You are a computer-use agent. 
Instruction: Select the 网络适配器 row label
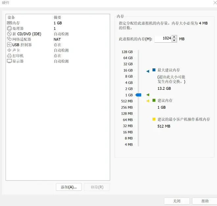pos(22,39)
